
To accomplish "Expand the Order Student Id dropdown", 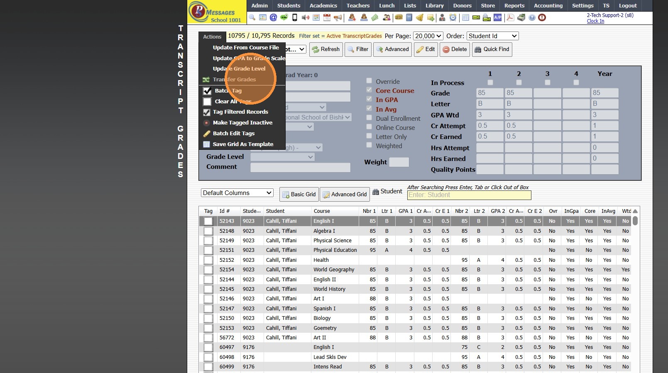I will pos(492,36).
